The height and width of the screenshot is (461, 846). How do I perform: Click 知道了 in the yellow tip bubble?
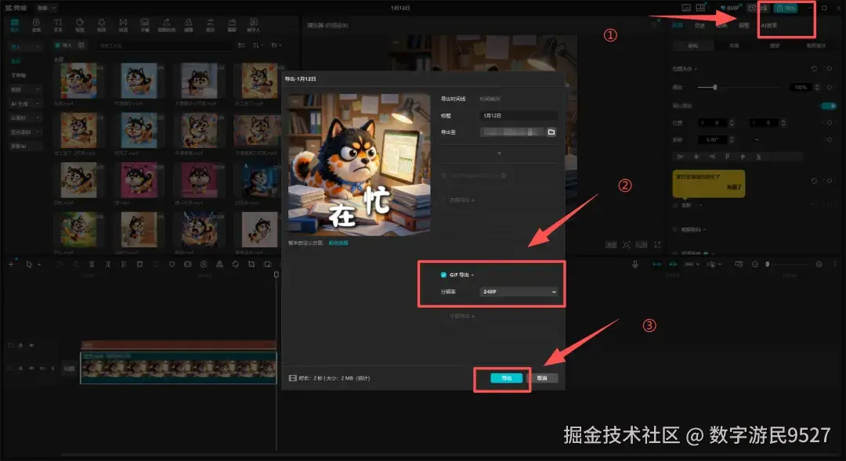click(734, 187)
